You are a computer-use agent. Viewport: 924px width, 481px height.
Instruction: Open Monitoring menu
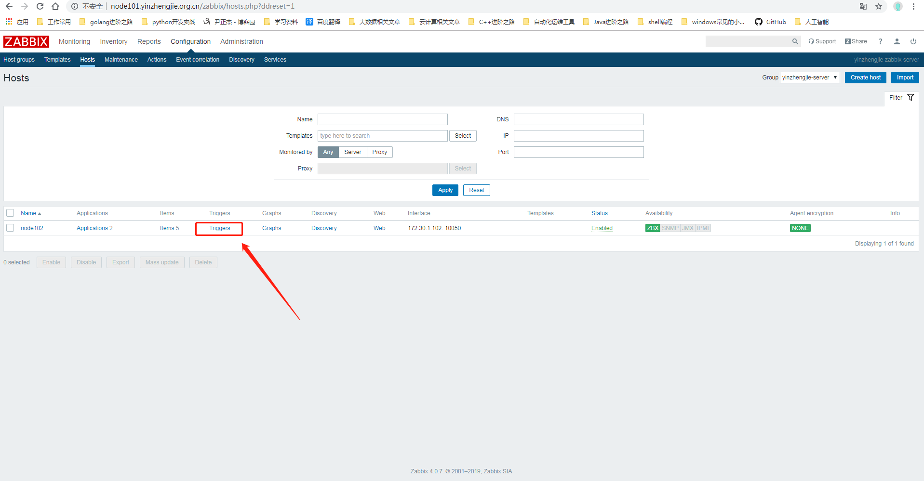(74, 41)
